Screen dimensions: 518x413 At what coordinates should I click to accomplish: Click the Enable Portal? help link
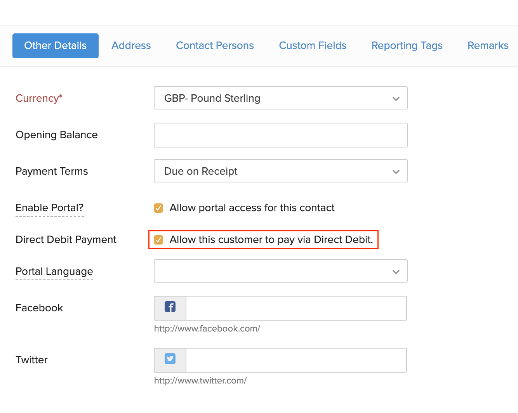tap(49, 208)
